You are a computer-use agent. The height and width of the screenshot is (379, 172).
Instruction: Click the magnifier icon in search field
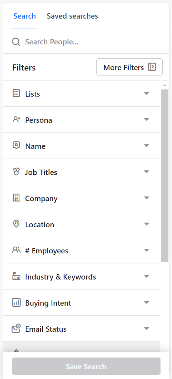point(16,42)
